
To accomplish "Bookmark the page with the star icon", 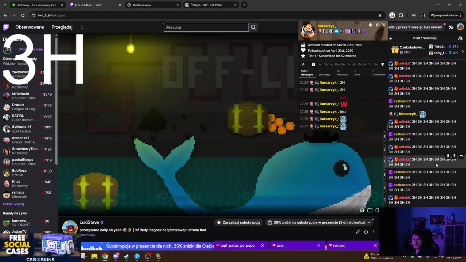I will tap(380, 15).
